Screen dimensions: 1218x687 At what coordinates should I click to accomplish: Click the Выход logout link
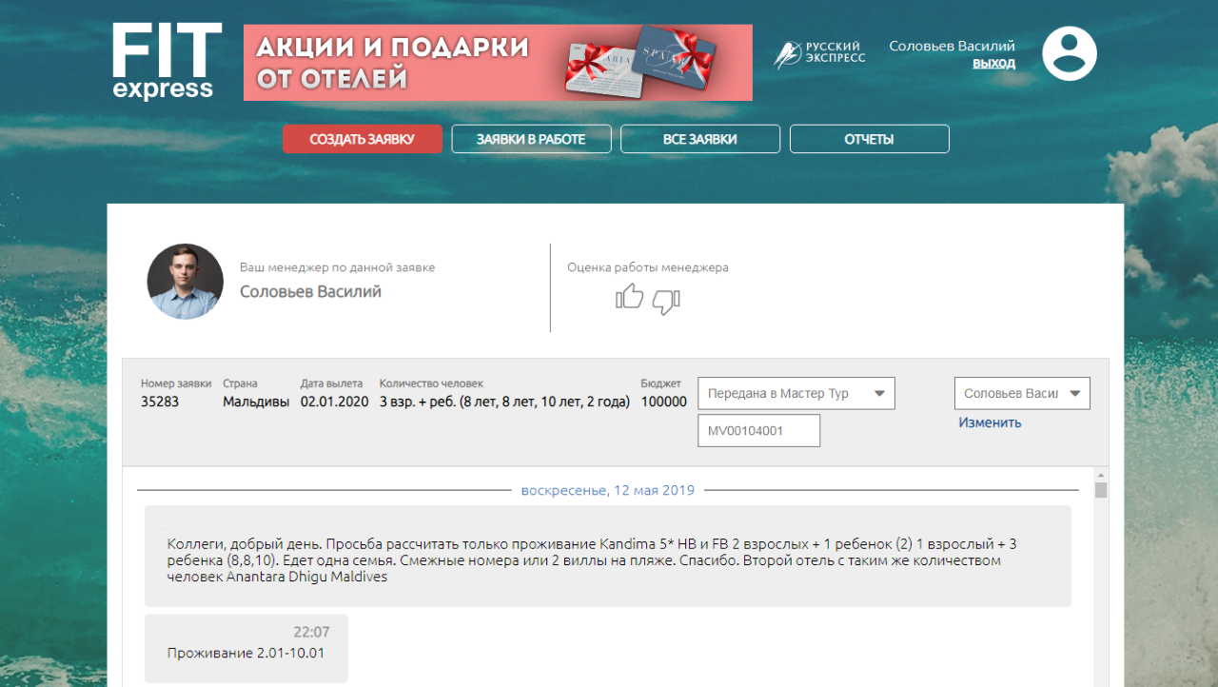993,64
